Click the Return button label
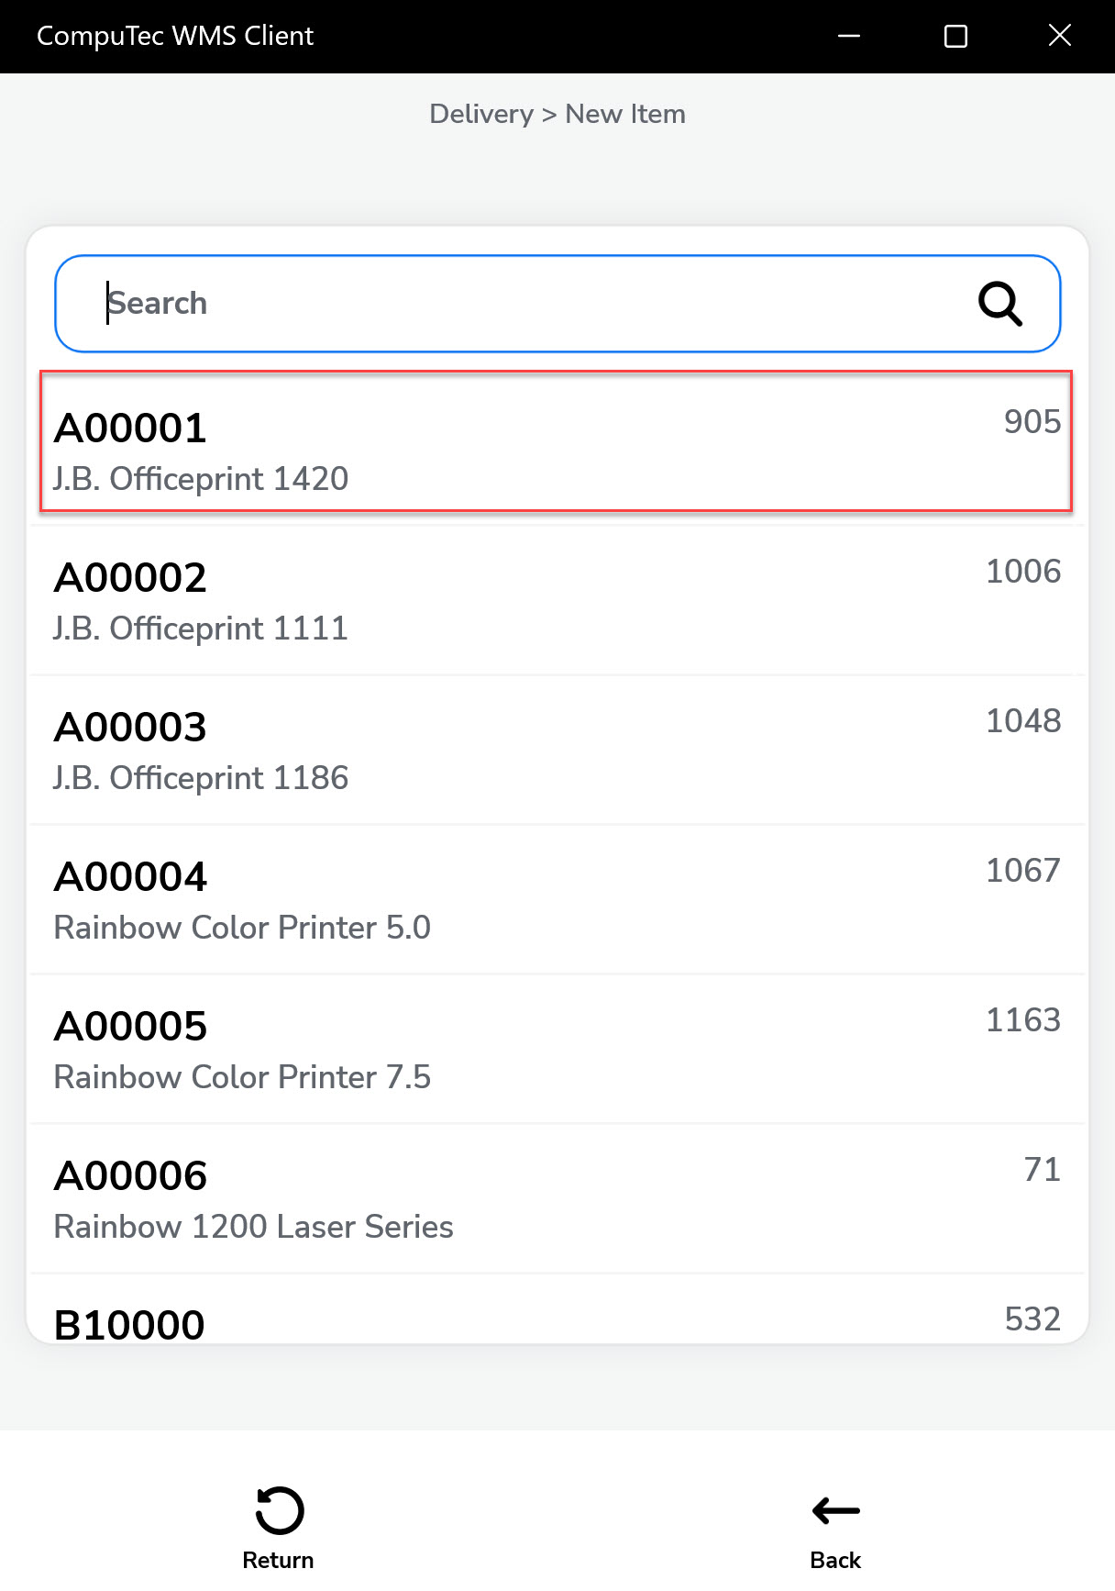 (278, 1559)
